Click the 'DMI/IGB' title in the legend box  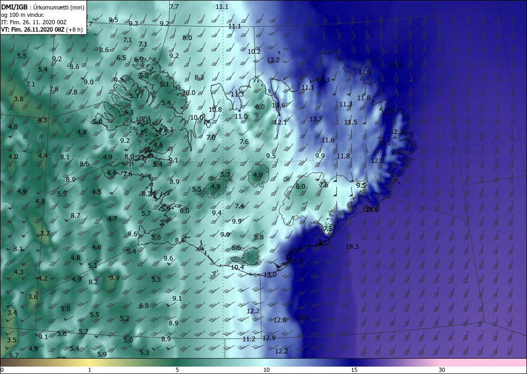(x=14, y=7)
